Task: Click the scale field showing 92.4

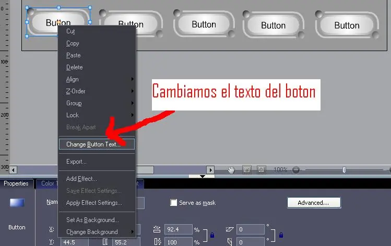Action: (x=179, y=229)
